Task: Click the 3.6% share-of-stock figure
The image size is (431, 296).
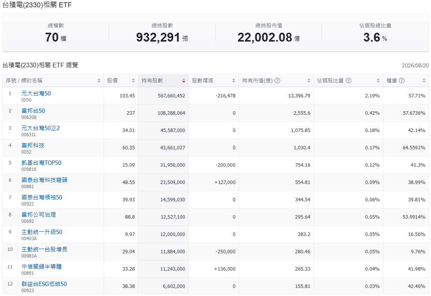Action: tap(375, 37)
